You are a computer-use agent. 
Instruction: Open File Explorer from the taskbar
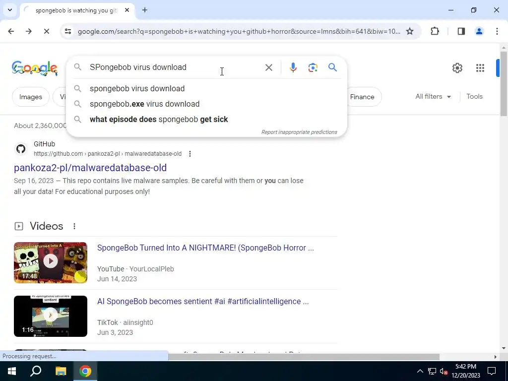pyautogui.click(x=61, y=371)
